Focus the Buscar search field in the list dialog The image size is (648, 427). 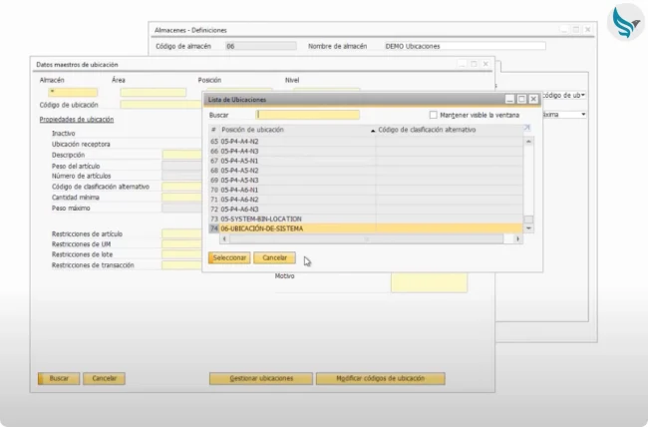coord(308,115)
